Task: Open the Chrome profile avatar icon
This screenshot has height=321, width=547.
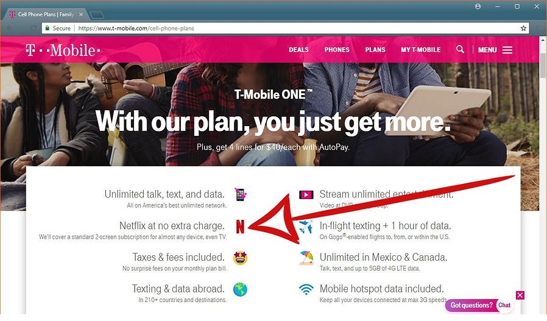Action: [478, 6]
